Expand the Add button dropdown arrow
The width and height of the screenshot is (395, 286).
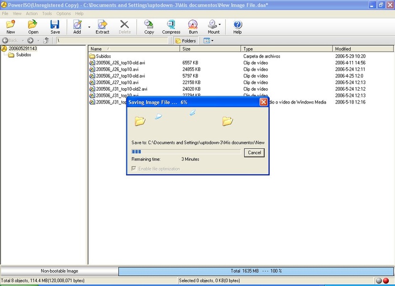89,27
